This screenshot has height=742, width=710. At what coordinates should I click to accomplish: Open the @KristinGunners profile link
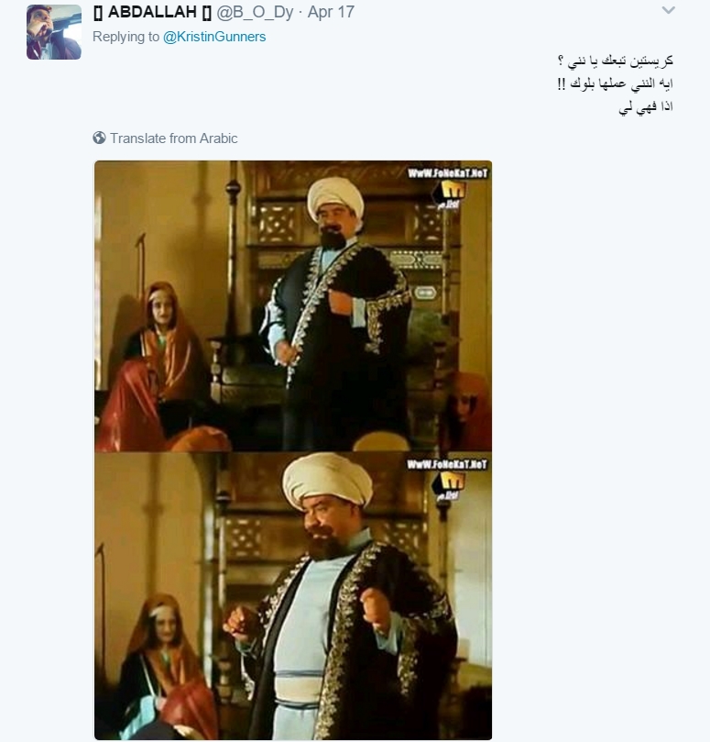coord(214,37)
